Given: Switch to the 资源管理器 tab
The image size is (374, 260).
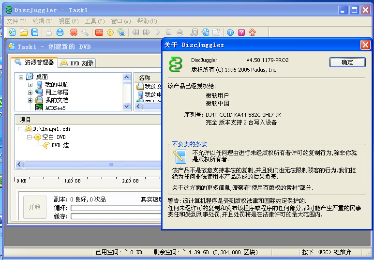Looking at the screenshot, I should 34,62.
